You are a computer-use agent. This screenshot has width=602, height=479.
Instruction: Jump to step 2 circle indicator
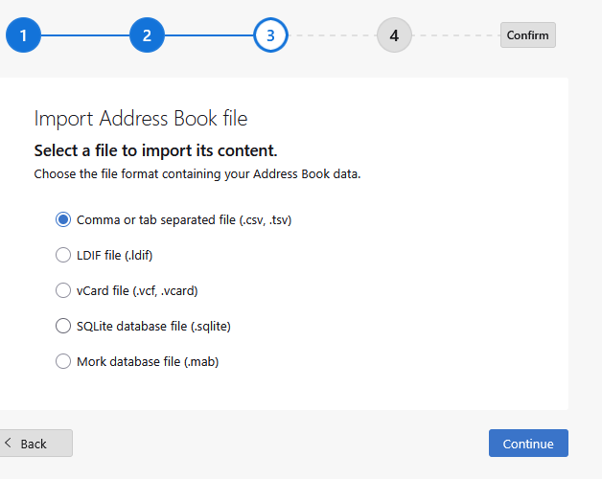pos(147,36)
